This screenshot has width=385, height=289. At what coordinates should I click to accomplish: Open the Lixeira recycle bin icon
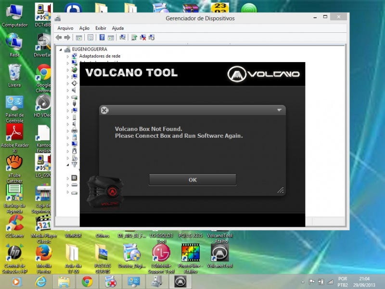[x=14, y=75]
